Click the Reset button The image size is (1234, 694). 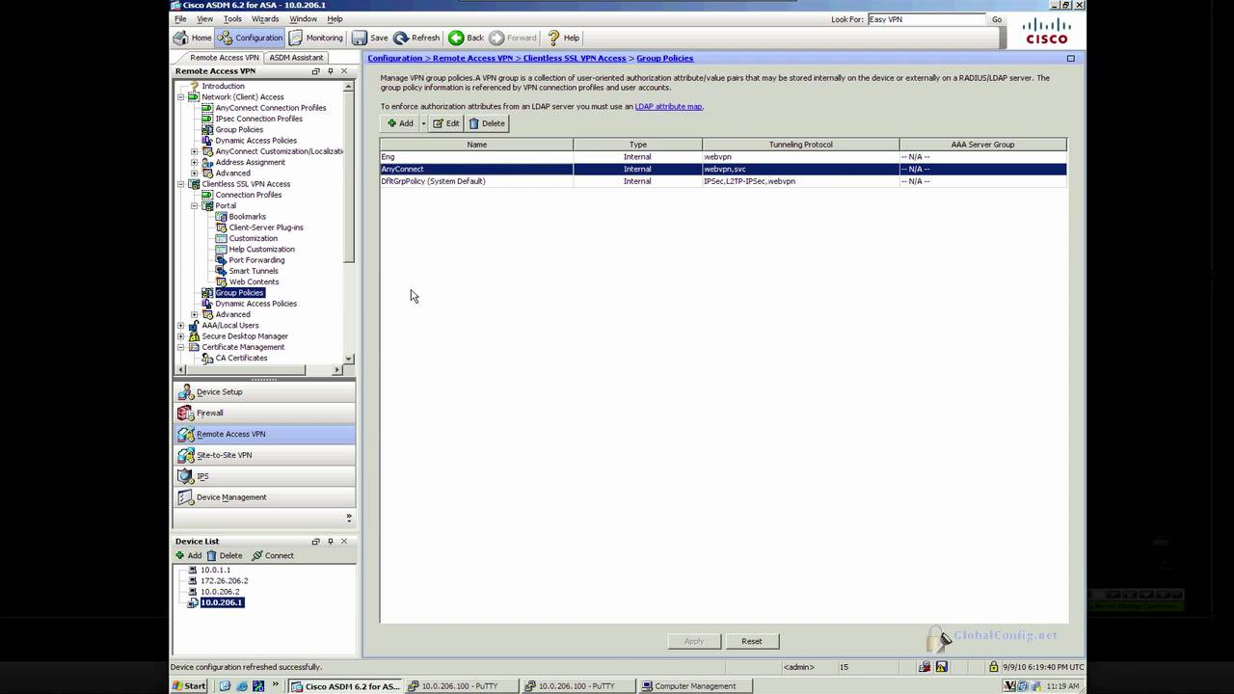point(752,641)
